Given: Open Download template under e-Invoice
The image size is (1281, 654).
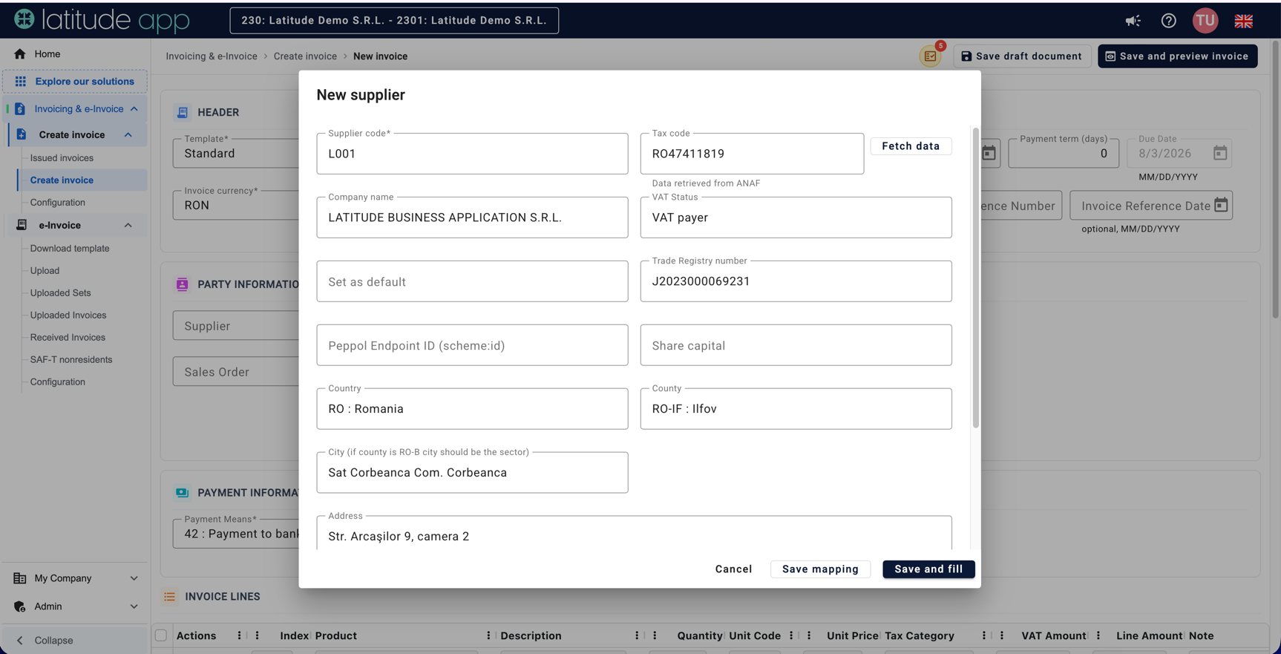Looking at the screenshot, I should [x=70, y=249].
